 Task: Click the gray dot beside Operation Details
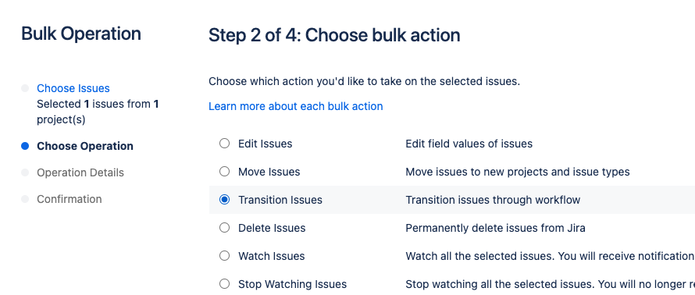(25, 172)
